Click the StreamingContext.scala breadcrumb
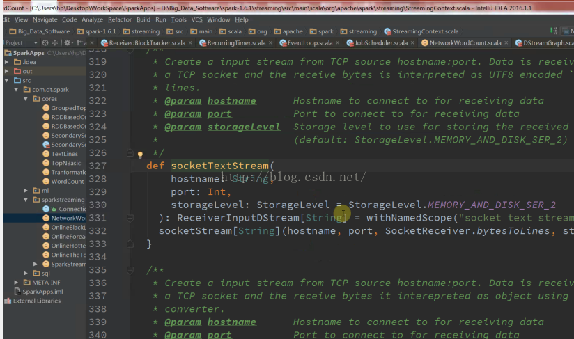 pyautogui.click(x=421, y=31)
